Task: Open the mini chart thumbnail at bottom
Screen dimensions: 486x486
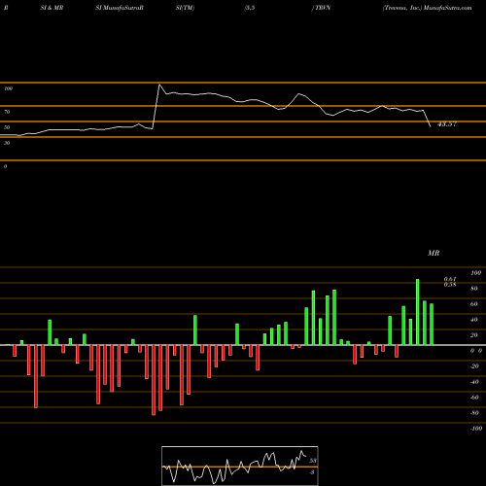Action: (240, 466)
